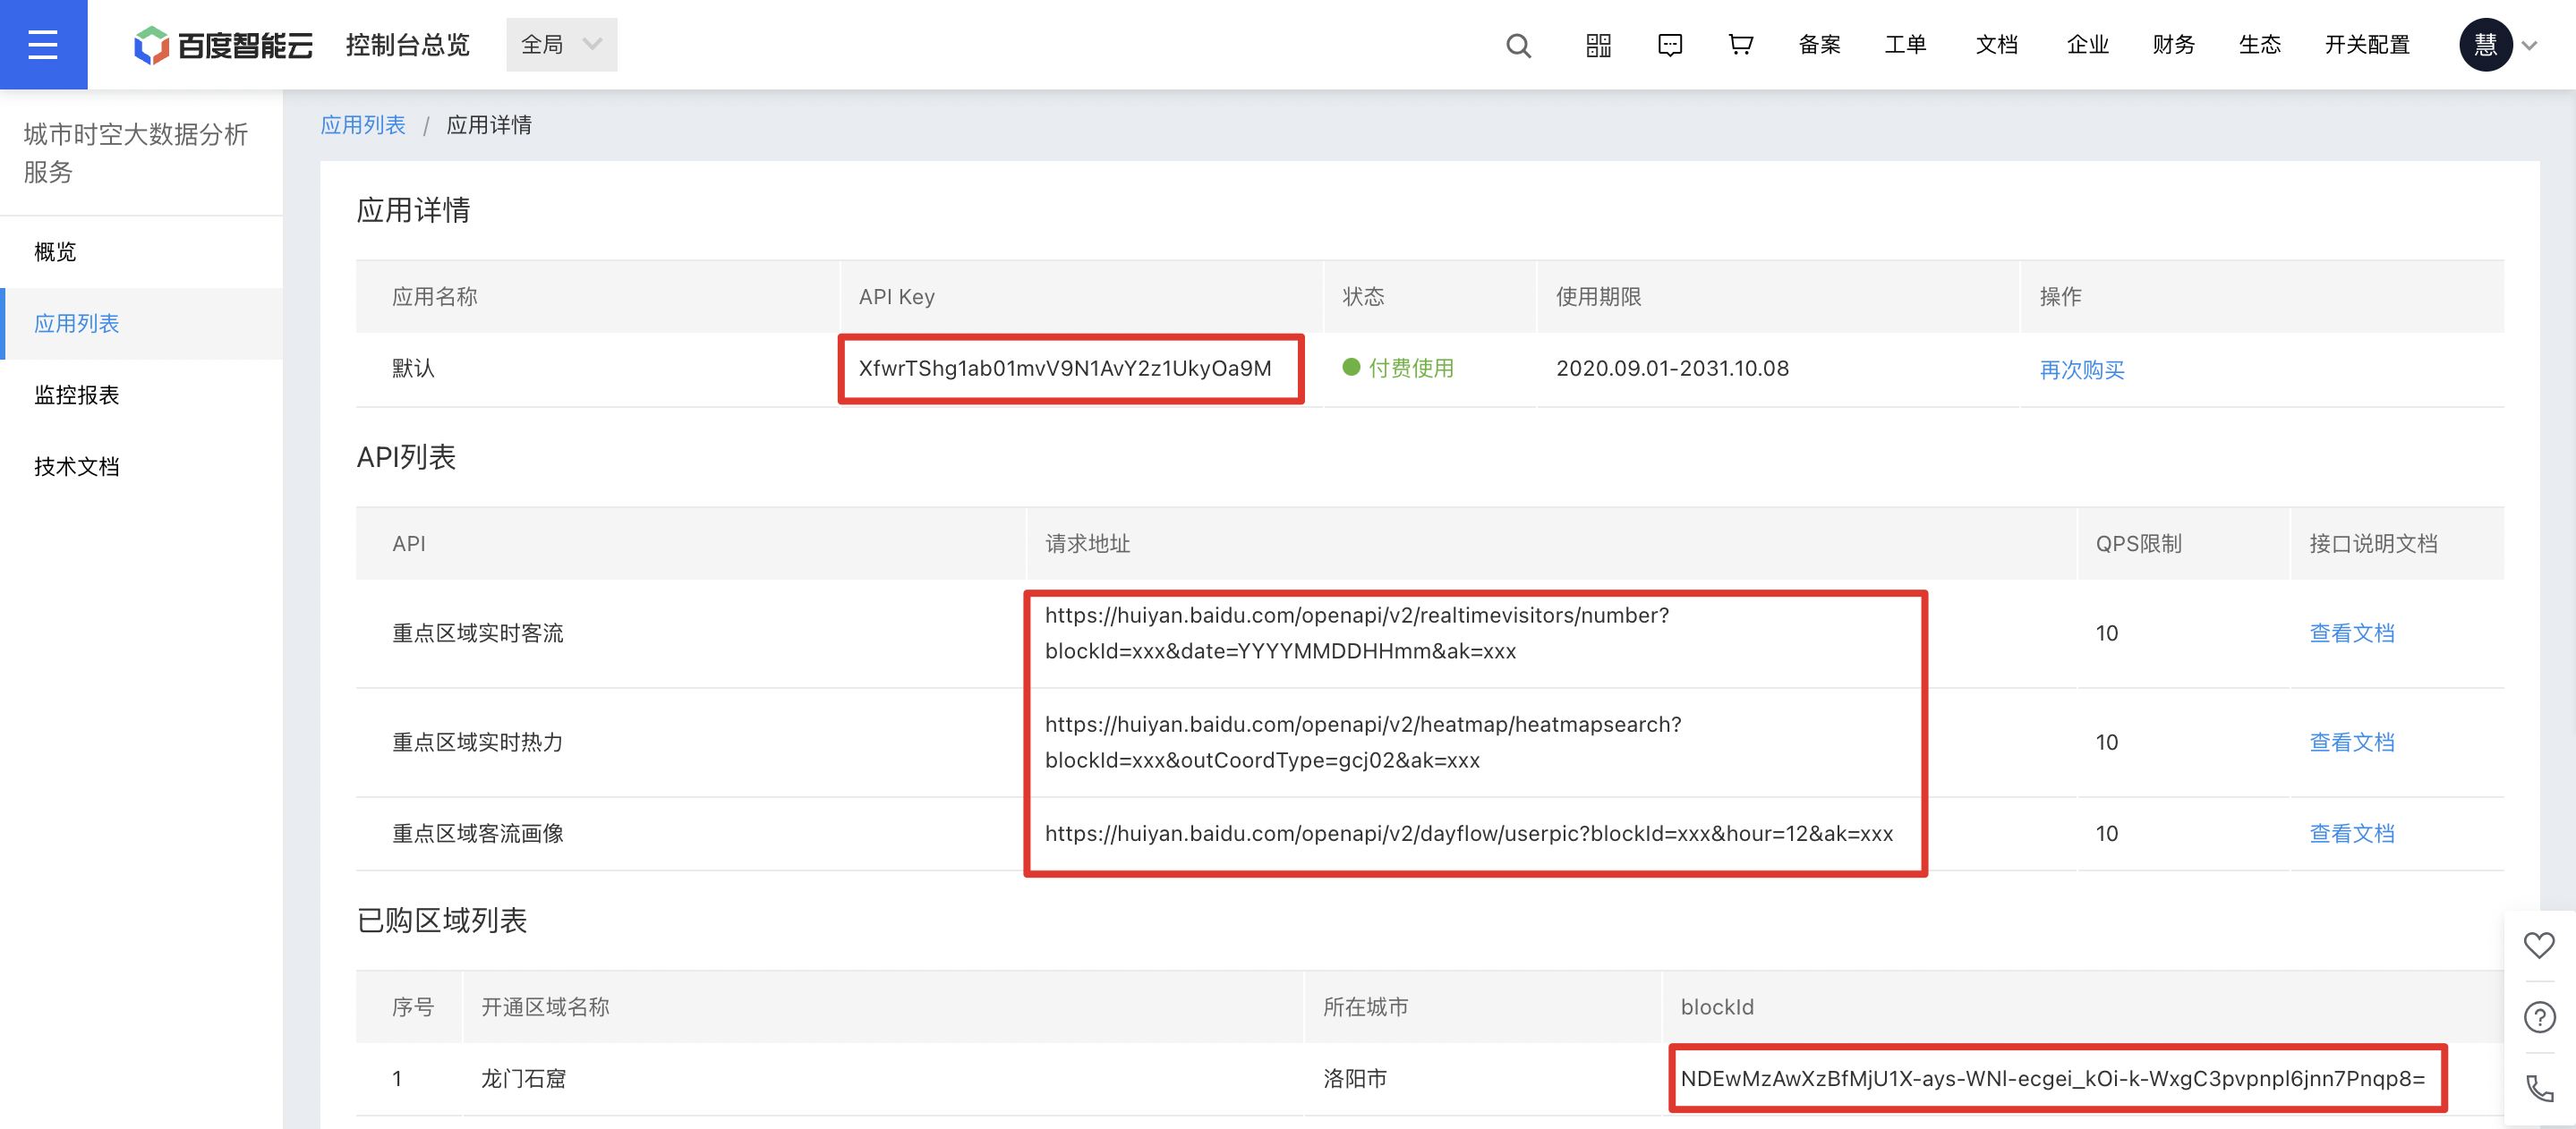This screenshot has width=2576, height=1129.
Task: Open the QR code grid icon
Action: pos(1598,45)
